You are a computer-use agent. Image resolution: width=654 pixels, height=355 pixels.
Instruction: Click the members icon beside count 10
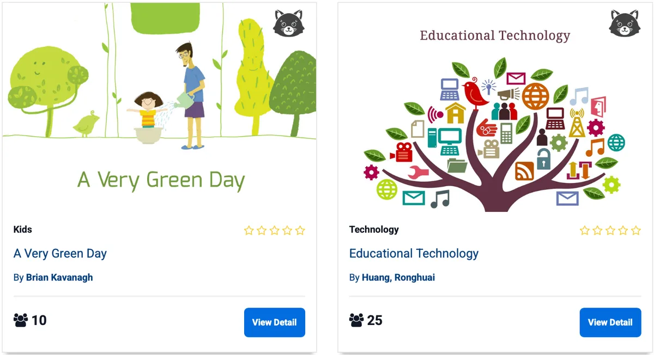[20, 320]
